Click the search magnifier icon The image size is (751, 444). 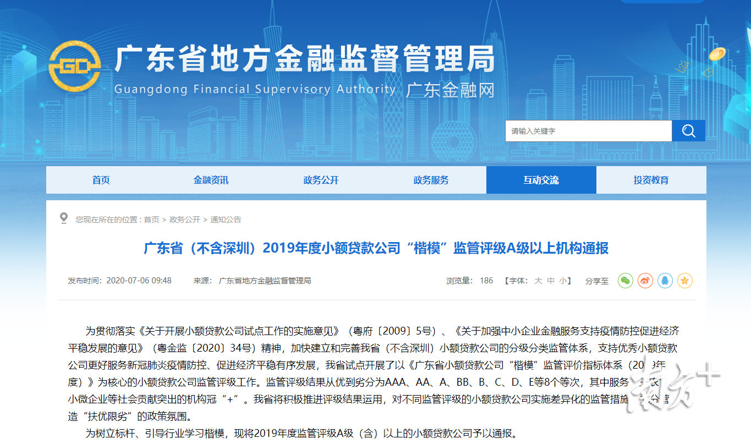[x=688, y=130]
